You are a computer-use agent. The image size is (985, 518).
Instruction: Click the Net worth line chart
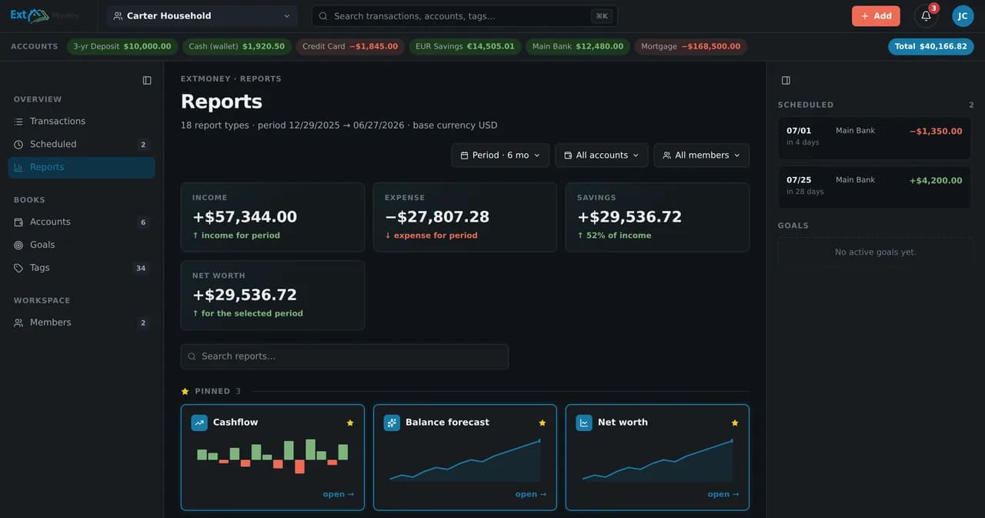point(657,460)
